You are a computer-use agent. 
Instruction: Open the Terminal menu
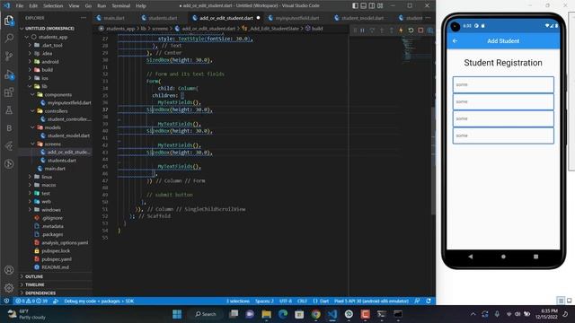coord(121,6)
